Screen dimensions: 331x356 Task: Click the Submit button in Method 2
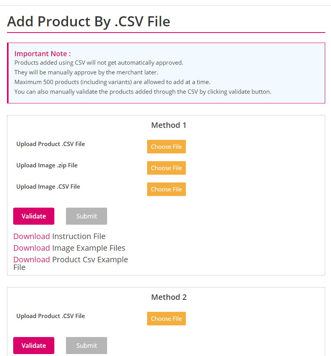(87, 346)
